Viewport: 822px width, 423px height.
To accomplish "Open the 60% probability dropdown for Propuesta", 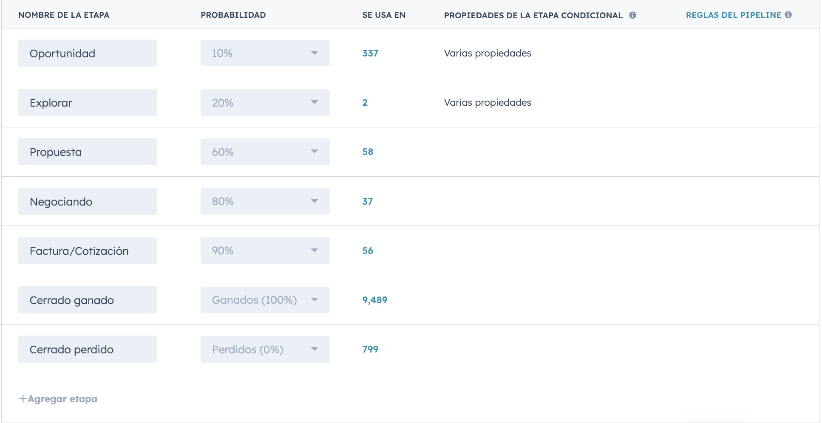I will (x=265, y=152).
